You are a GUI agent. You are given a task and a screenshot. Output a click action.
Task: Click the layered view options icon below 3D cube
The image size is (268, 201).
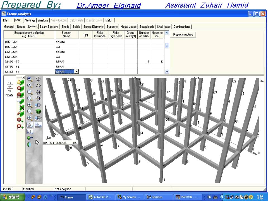coord(38,118)
